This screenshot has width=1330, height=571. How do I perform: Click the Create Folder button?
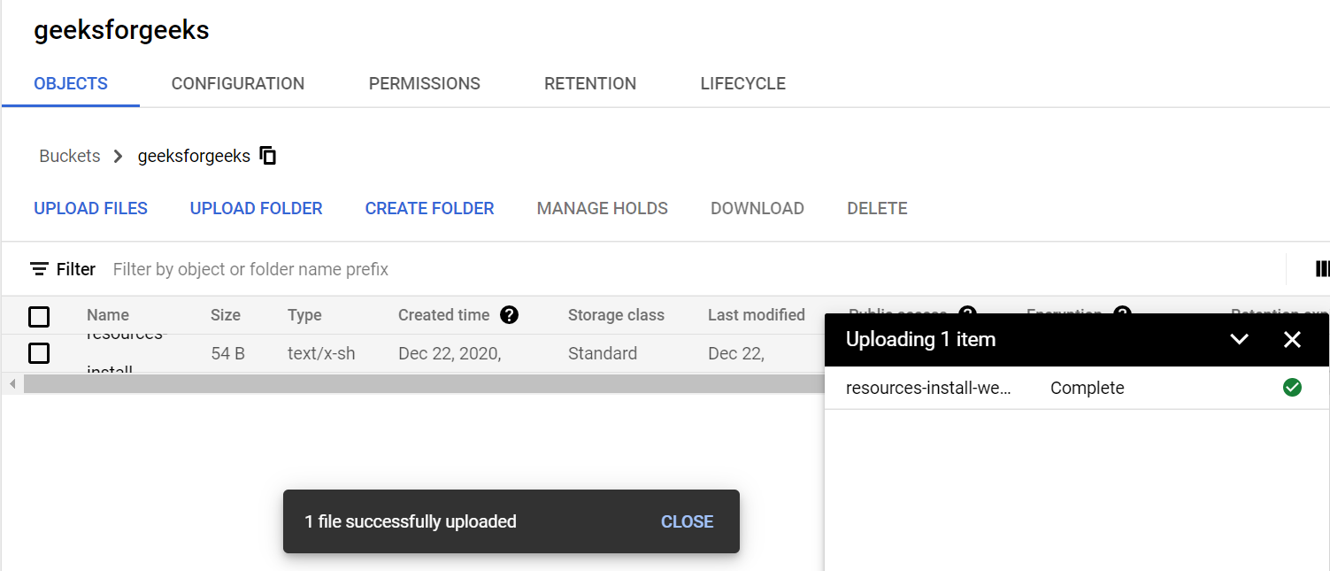(429, 209)
